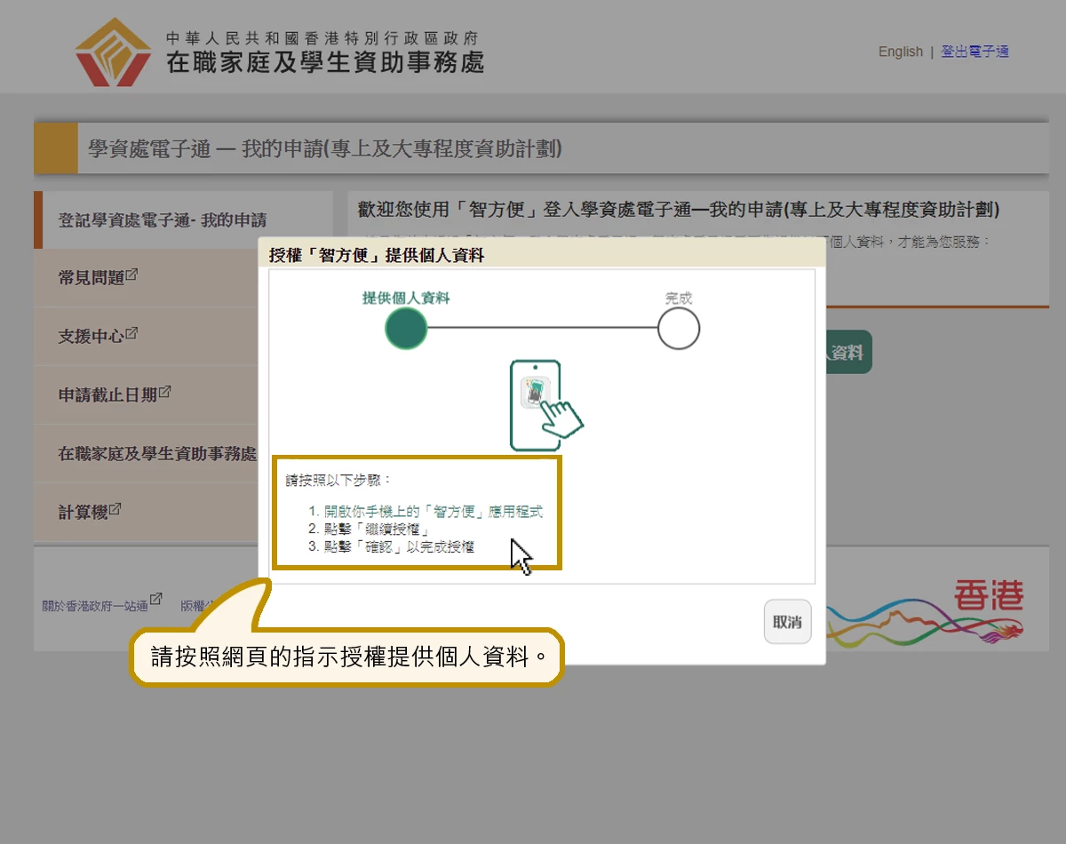The width and height of the screenshot is (1066, 844).
Task: Click 登出電子通 logout link
Action: (x=975, y=52)
